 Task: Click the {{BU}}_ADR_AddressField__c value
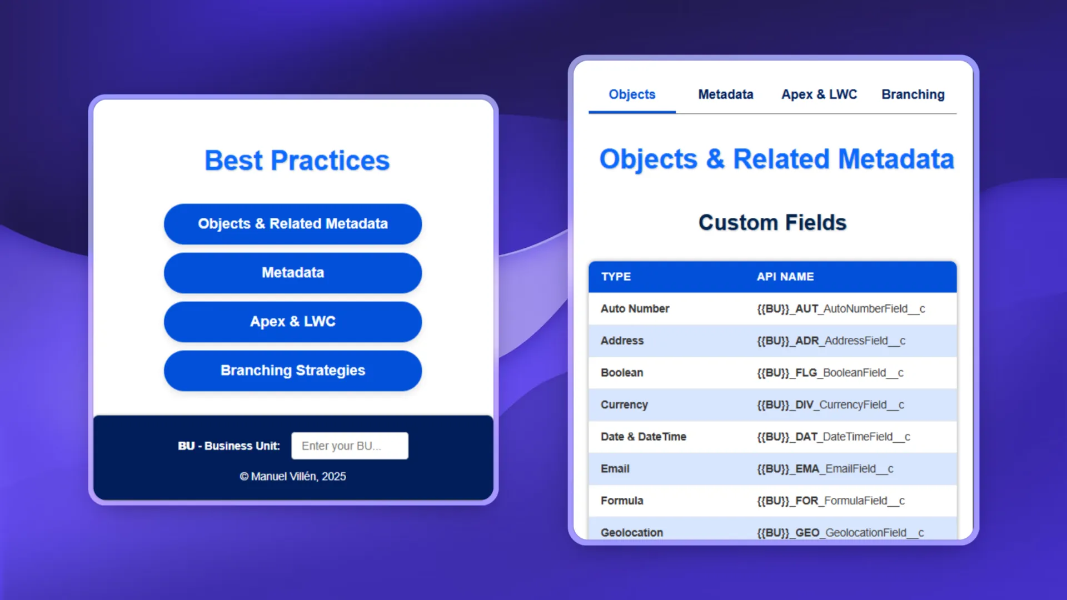pos(831,341)
